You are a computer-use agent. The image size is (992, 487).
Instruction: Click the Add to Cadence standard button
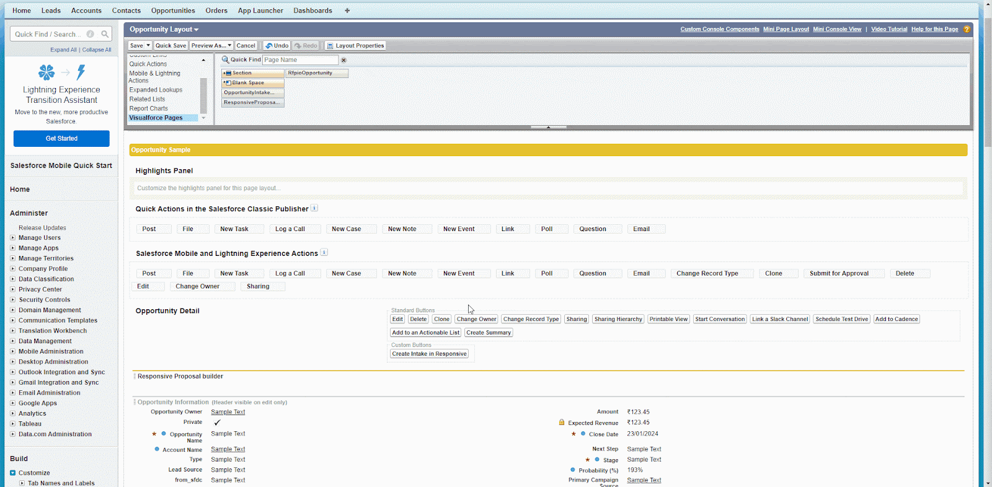click(897, 319)
